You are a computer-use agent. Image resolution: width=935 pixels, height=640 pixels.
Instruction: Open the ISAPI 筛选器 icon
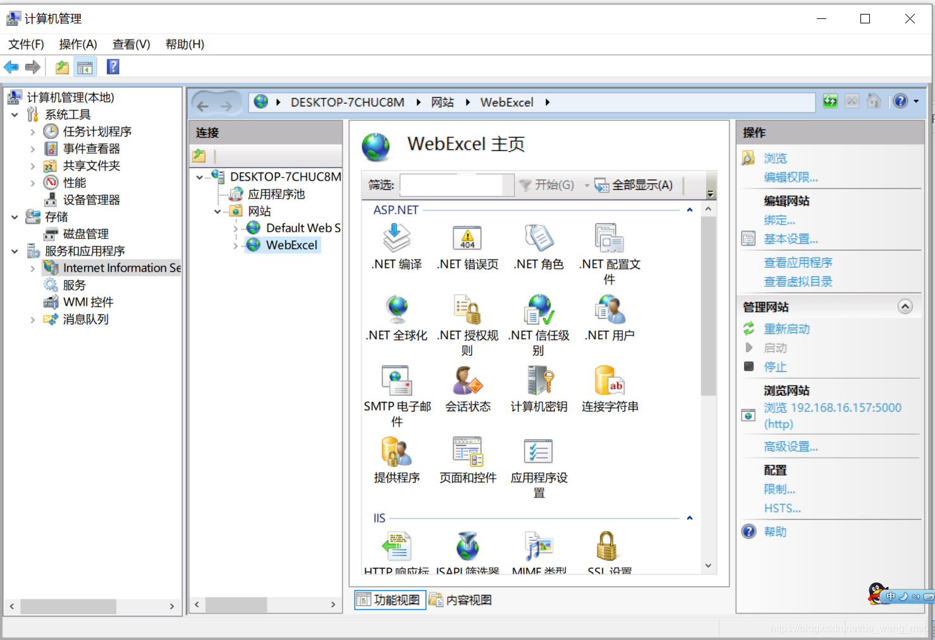468,546
